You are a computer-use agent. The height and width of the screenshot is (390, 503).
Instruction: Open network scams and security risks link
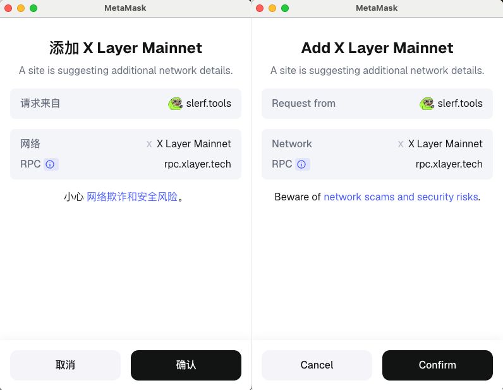pos(401,197)
